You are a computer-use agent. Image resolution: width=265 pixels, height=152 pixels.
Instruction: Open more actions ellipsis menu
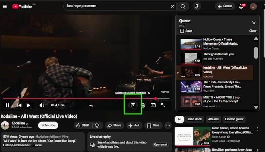click(168, 126)
